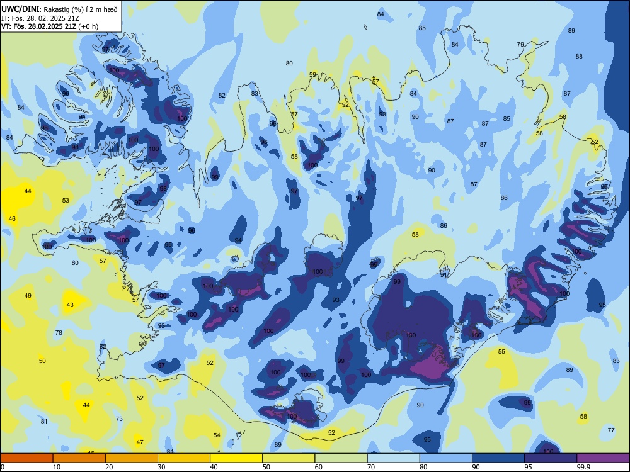
Task: Click the 'VT: Fös. 28.02.2025 21Z (+0 h)' line
Action: (x=50, y=26)
